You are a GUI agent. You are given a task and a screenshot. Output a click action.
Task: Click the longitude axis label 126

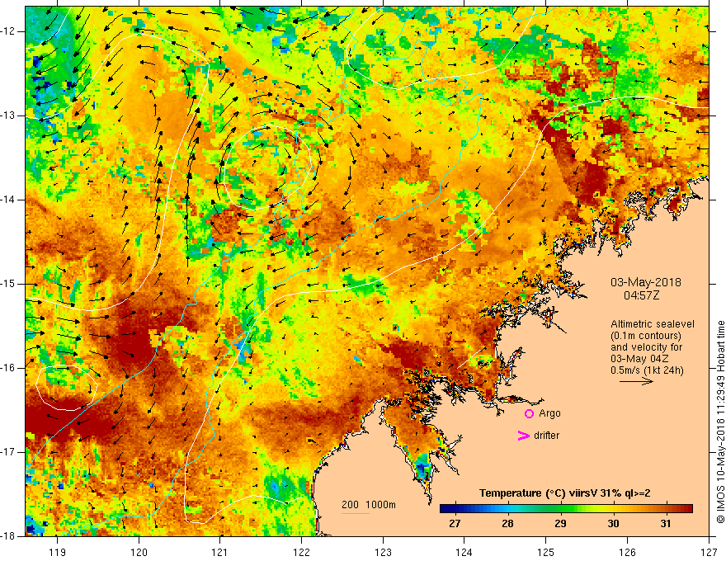tap(627, 552)
